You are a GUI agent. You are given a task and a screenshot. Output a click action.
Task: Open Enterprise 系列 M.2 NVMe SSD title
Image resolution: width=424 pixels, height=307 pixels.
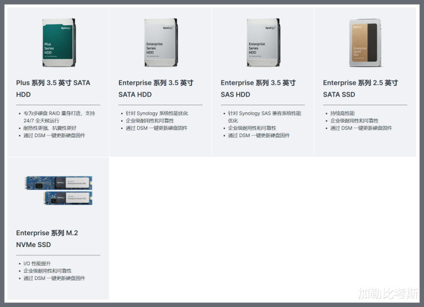[x=47, y=239]
